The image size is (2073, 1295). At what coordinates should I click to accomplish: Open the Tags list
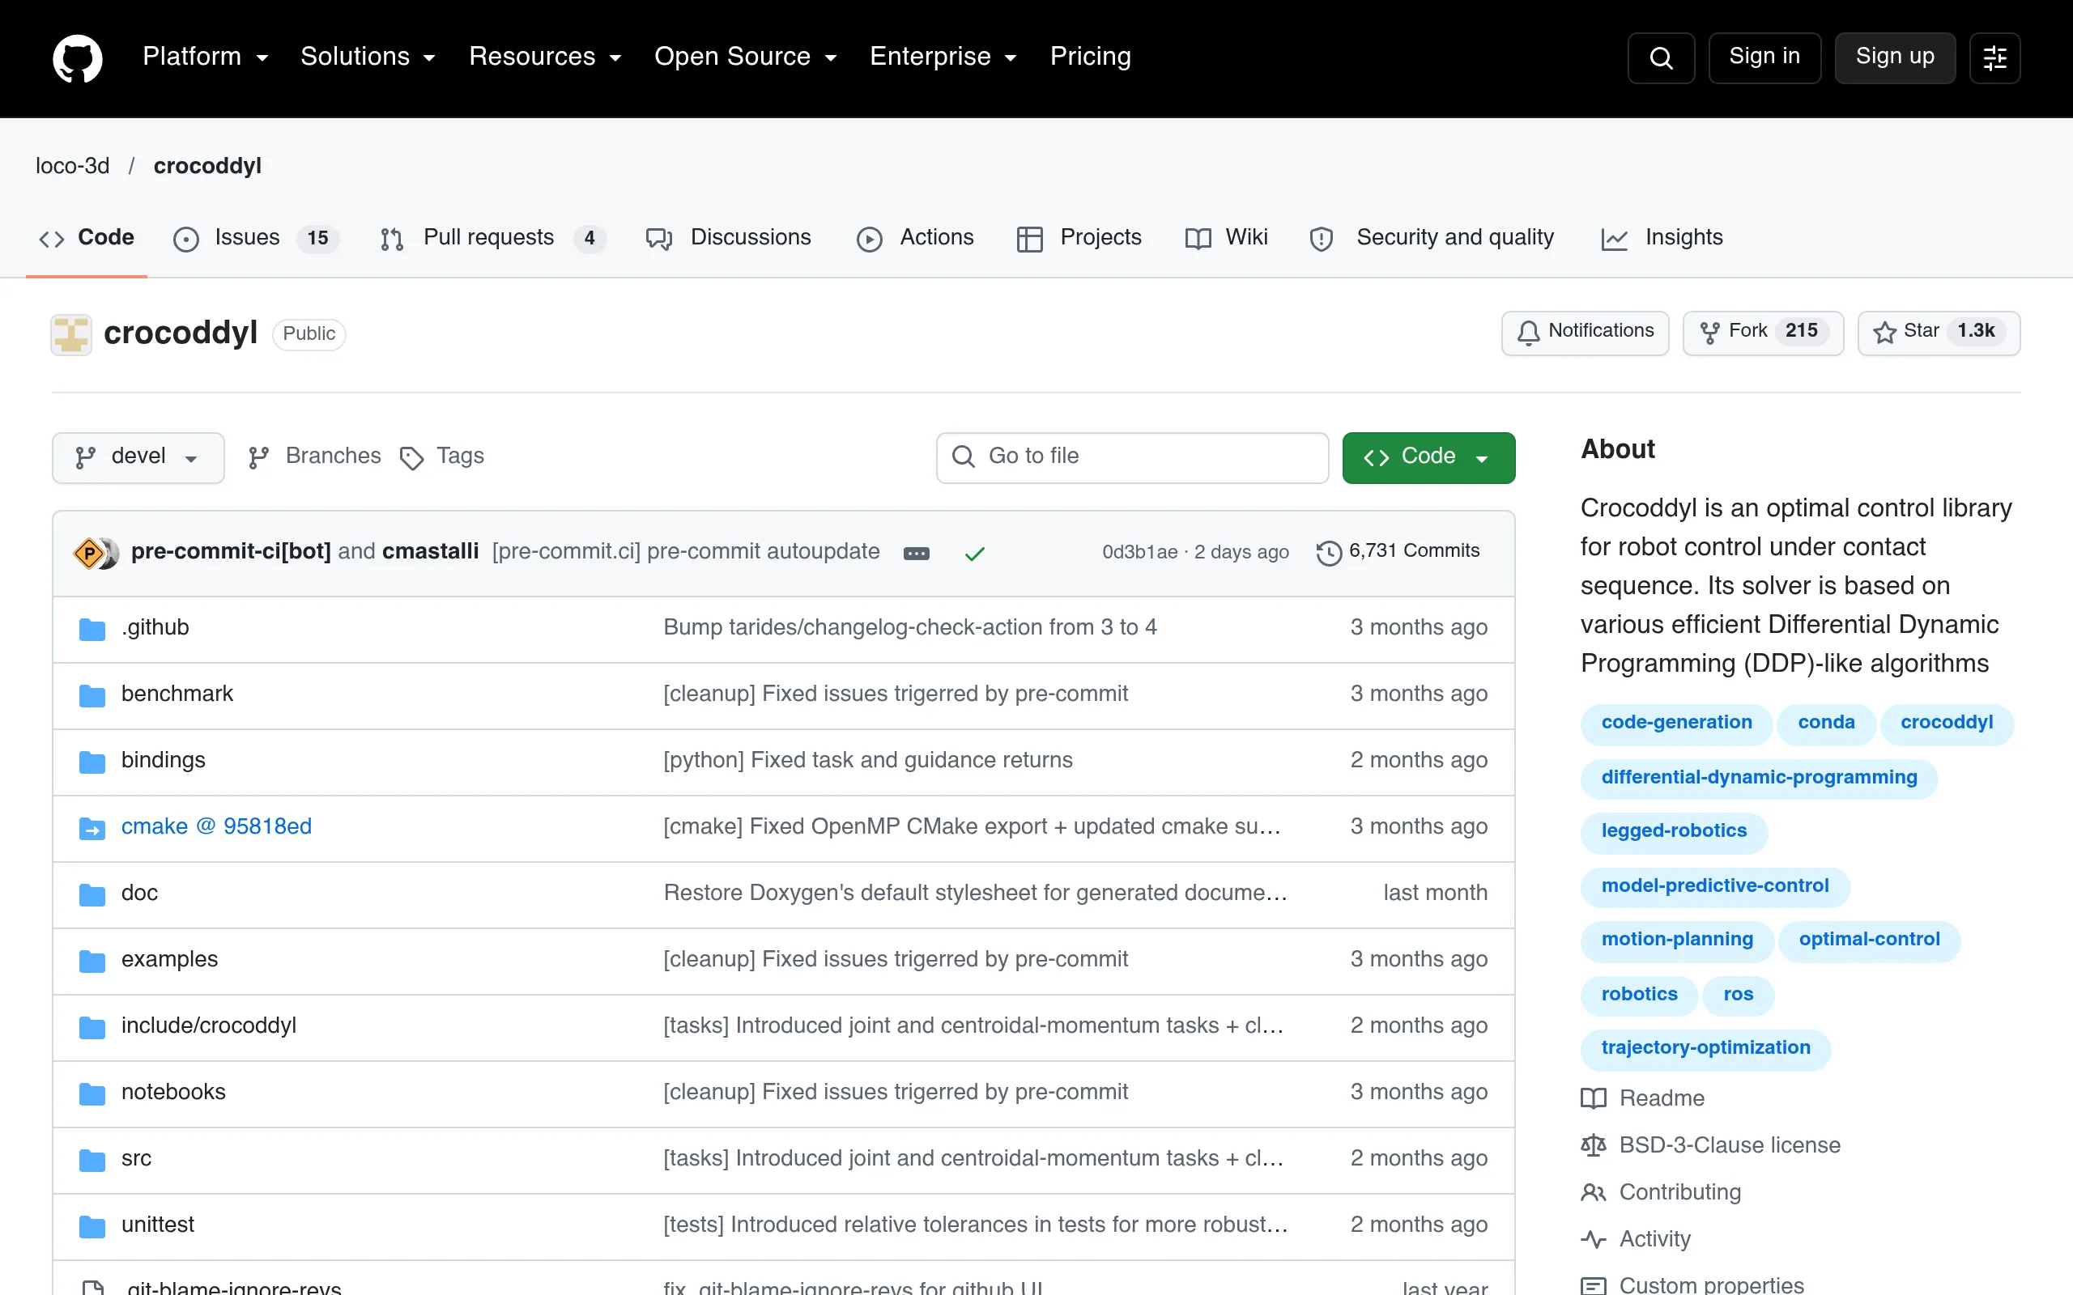coord(442,456)
